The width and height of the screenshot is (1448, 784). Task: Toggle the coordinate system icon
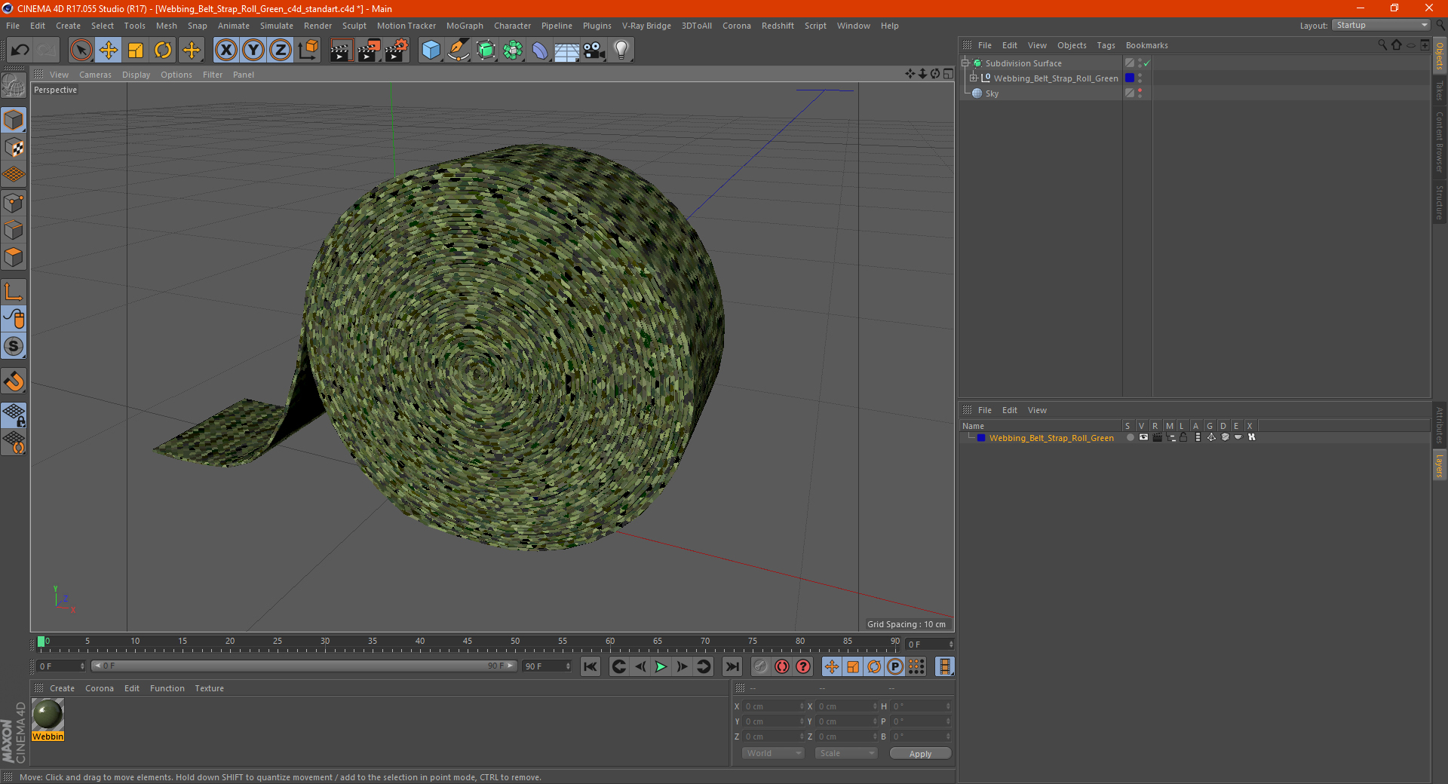[308, 51]
